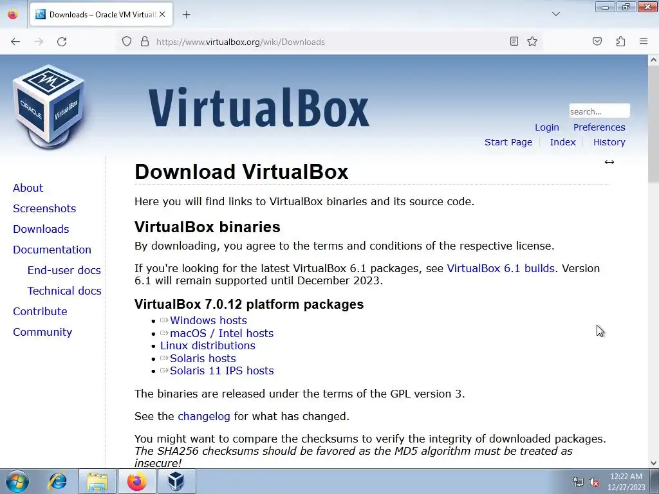
Task: Open About in the sidebar
Action: (x=28, y=188)
